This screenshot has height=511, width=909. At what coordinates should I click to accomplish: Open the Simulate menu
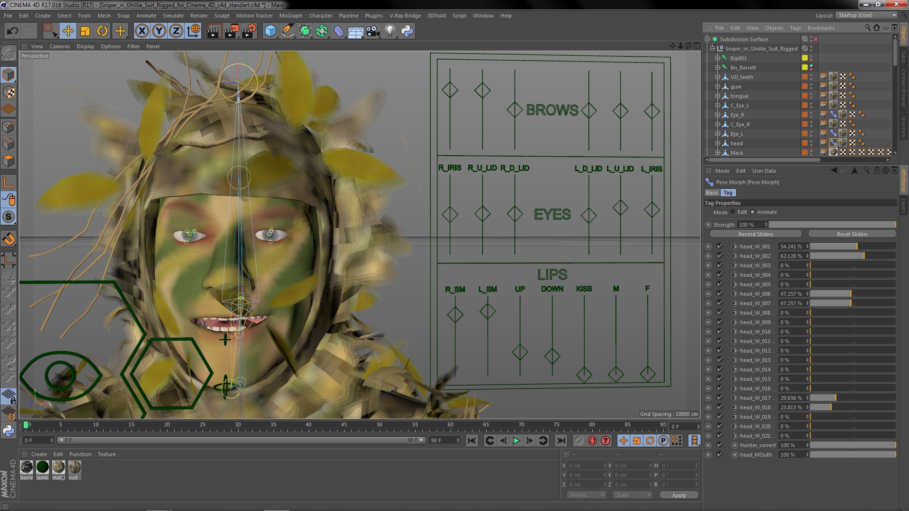pos(173,16)
